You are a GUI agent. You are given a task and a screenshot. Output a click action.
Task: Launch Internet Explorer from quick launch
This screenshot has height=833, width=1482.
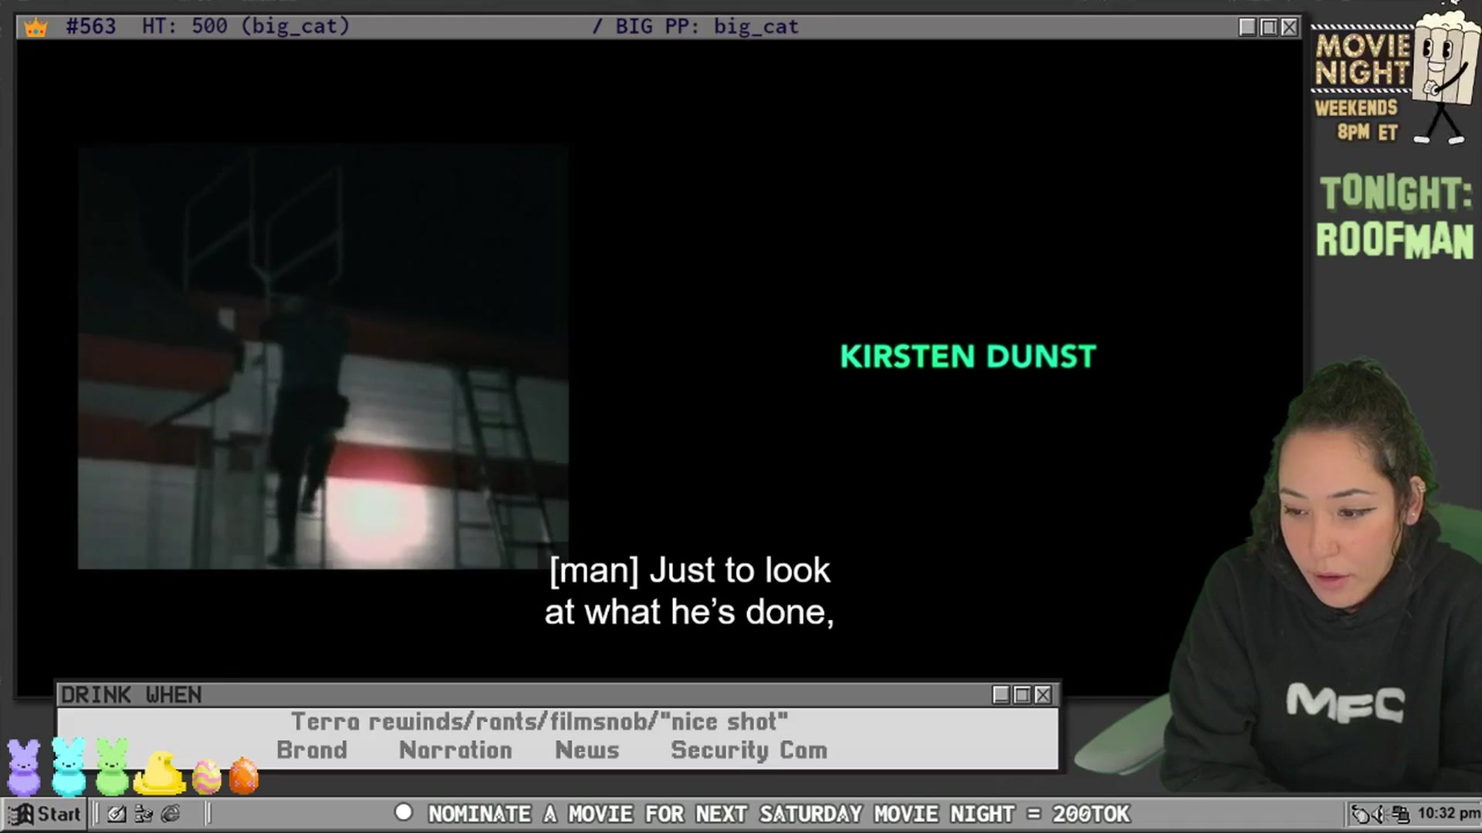(x=171, y=814)
